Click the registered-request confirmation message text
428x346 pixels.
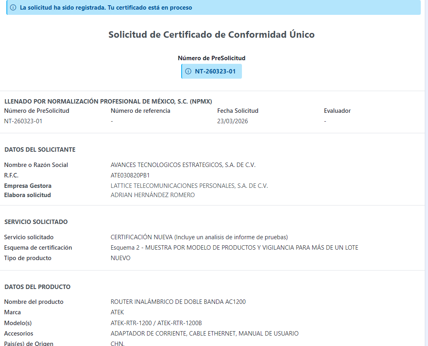(106, 8)
